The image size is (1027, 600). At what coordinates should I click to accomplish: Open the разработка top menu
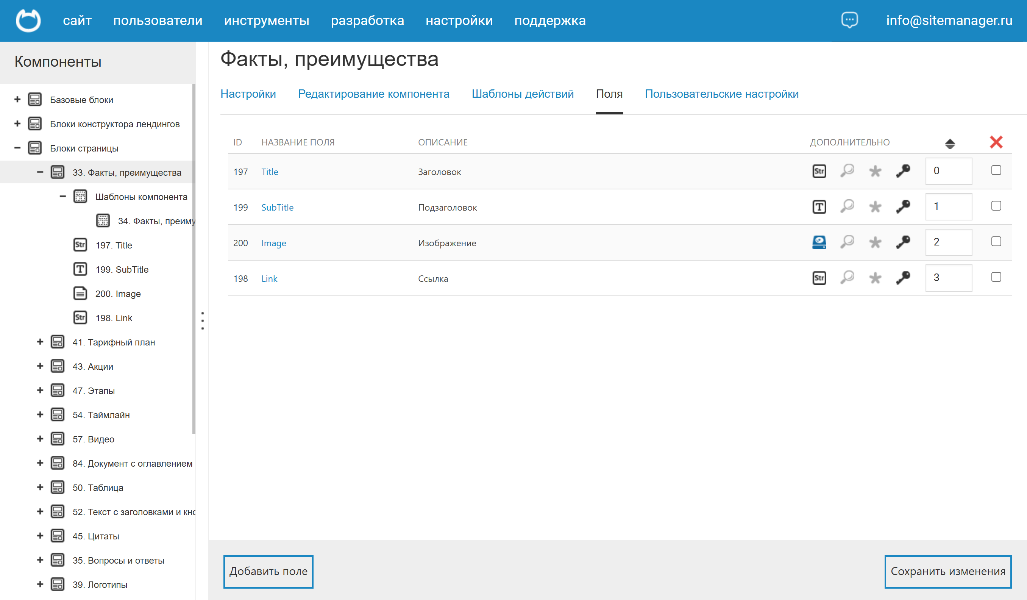367,20
